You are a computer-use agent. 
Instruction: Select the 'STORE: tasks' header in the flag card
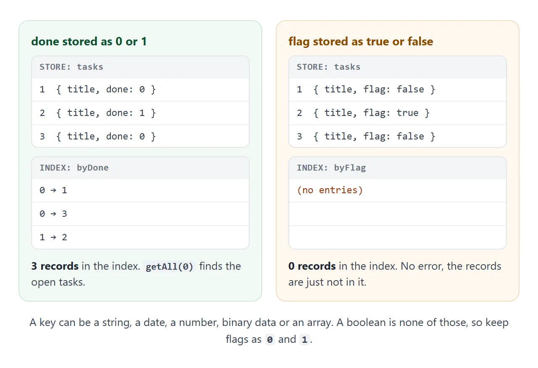point(398,67)
